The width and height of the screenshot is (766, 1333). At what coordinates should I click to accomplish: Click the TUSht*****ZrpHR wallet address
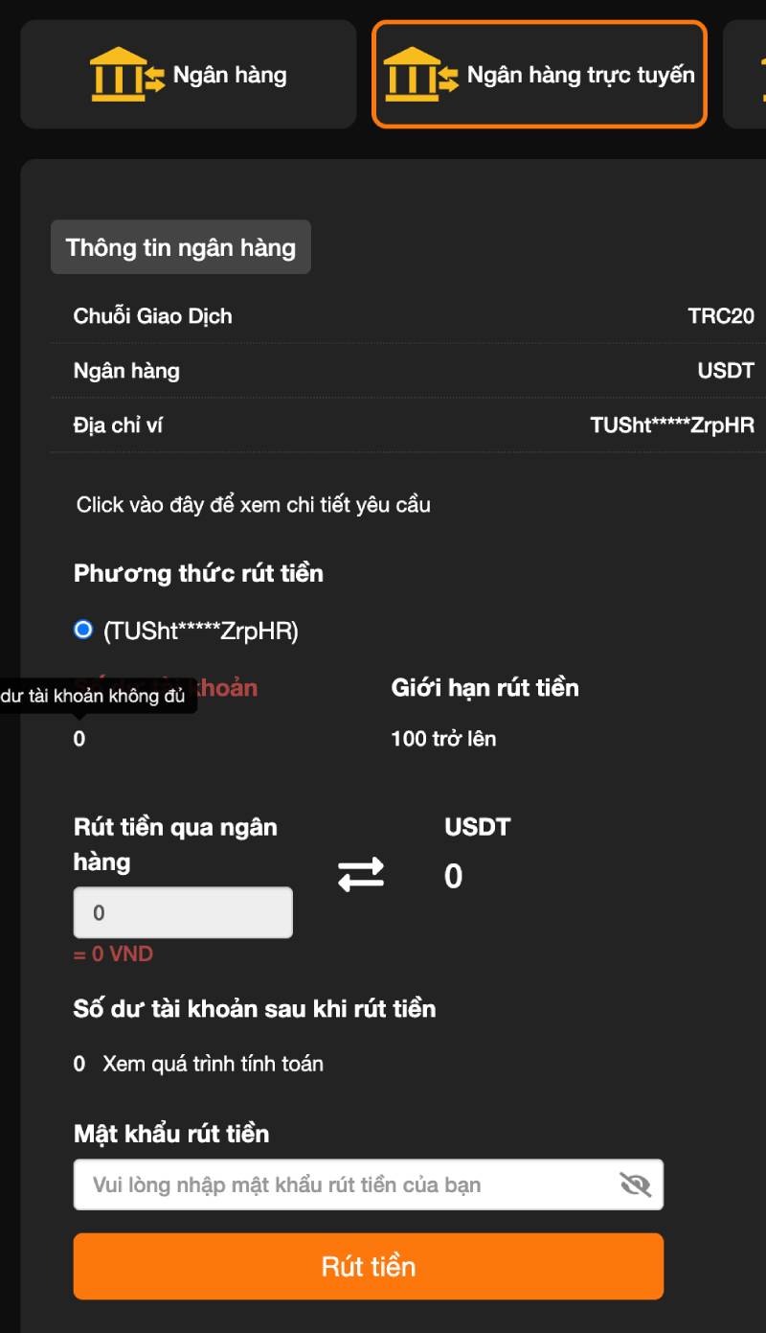670,425
